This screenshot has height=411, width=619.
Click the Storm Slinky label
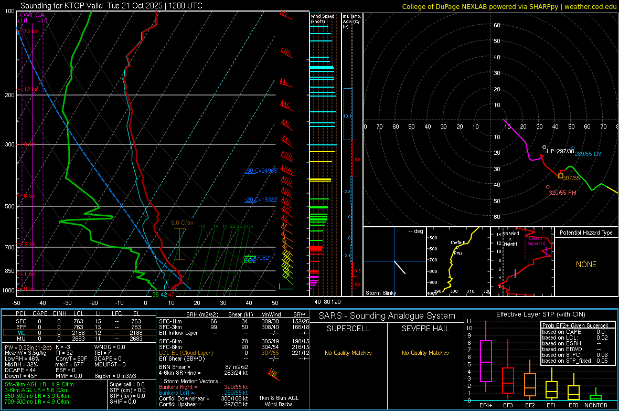tap(380, 293)
